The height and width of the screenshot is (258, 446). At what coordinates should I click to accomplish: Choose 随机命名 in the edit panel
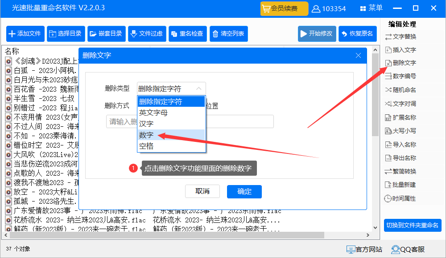401,90
